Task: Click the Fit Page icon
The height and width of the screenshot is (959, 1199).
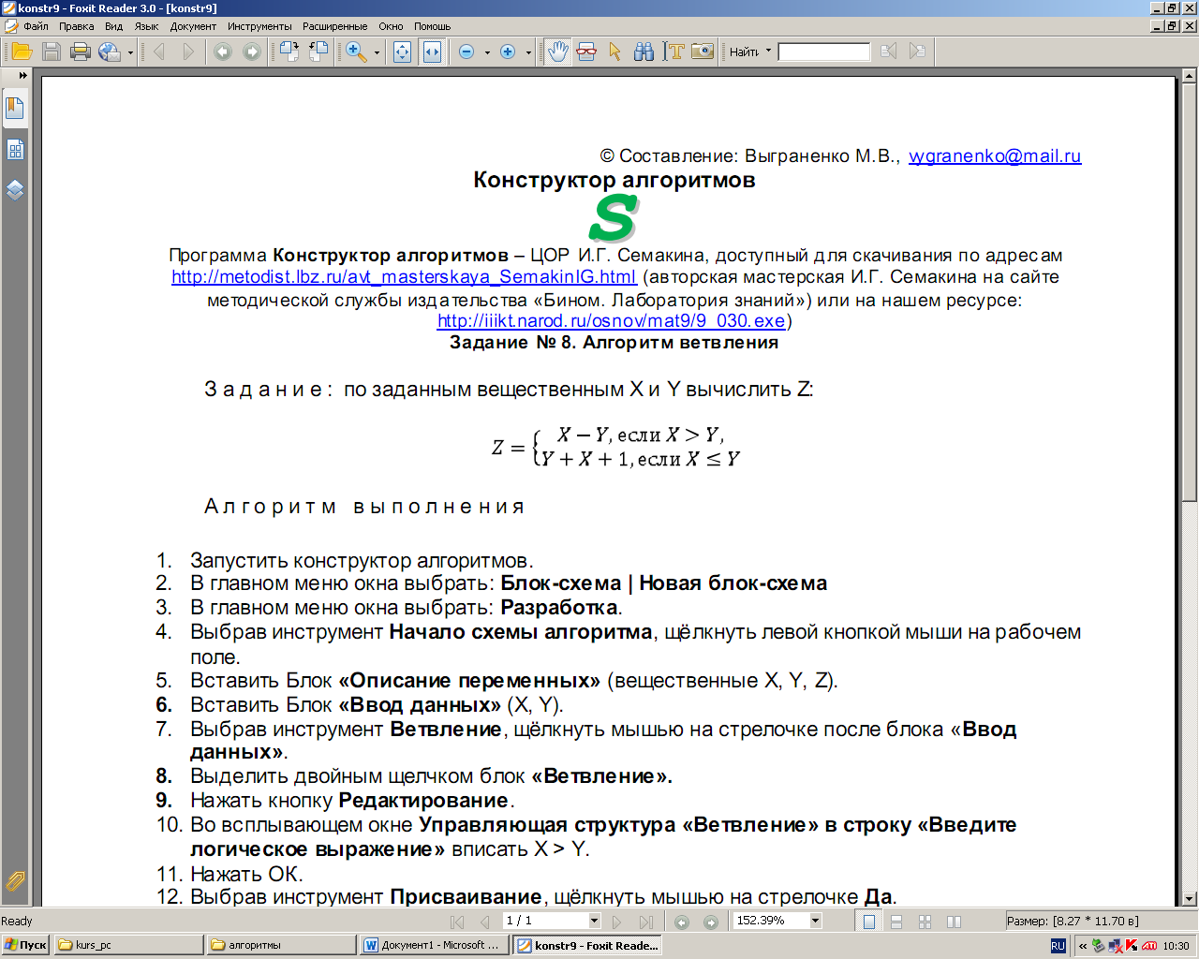Action: [403, 52]
